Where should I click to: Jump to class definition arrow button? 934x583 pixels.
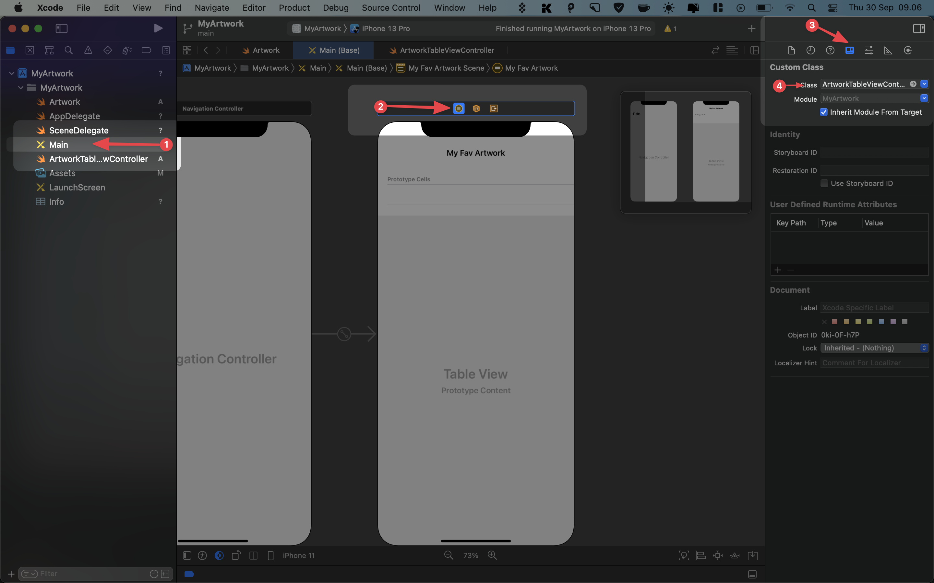[x=913, y=84]
